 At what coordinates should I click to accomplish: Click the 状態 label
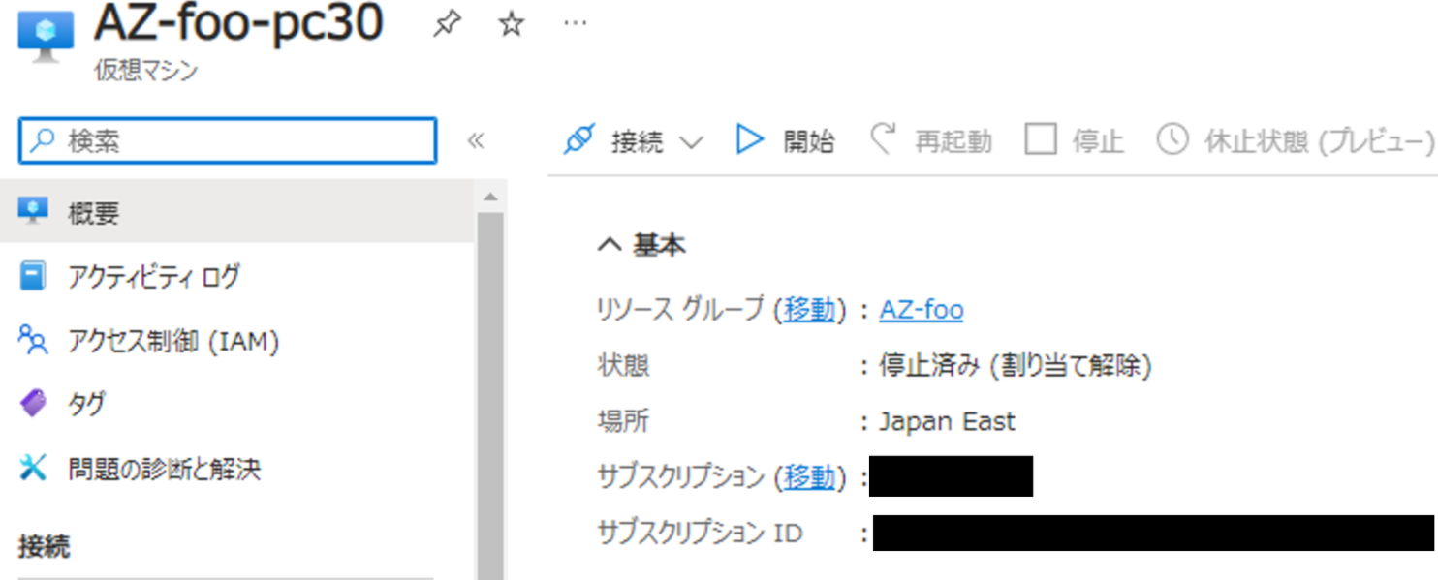click(x=623, y=366)
